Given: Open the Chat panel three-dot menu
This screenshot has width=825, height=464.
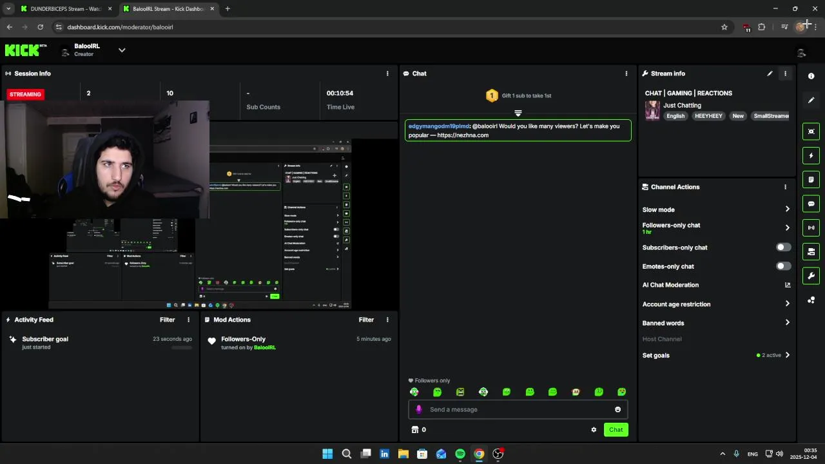Looking at the screenshot, I should click(626, 73).
